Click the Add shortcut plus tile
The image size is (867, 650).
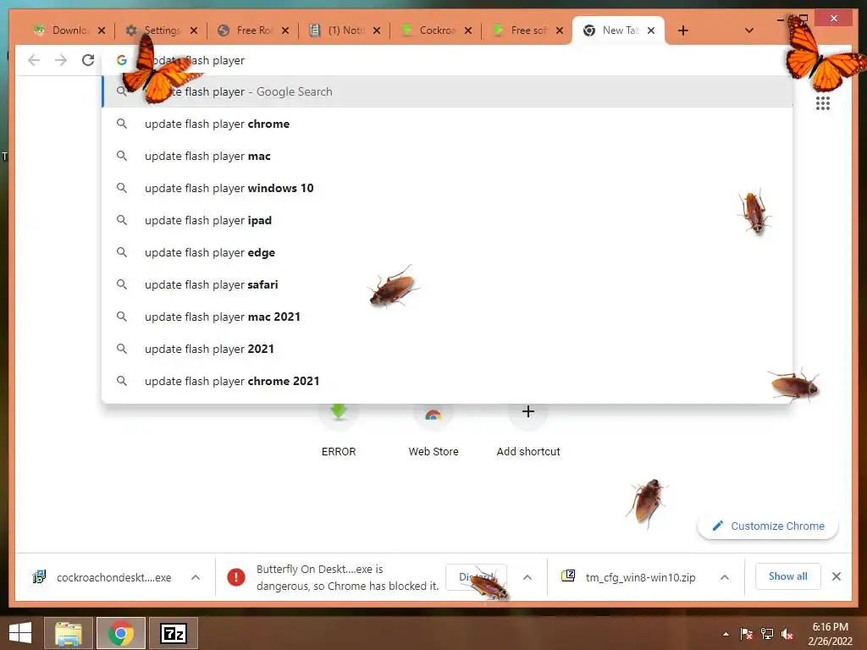528,431
